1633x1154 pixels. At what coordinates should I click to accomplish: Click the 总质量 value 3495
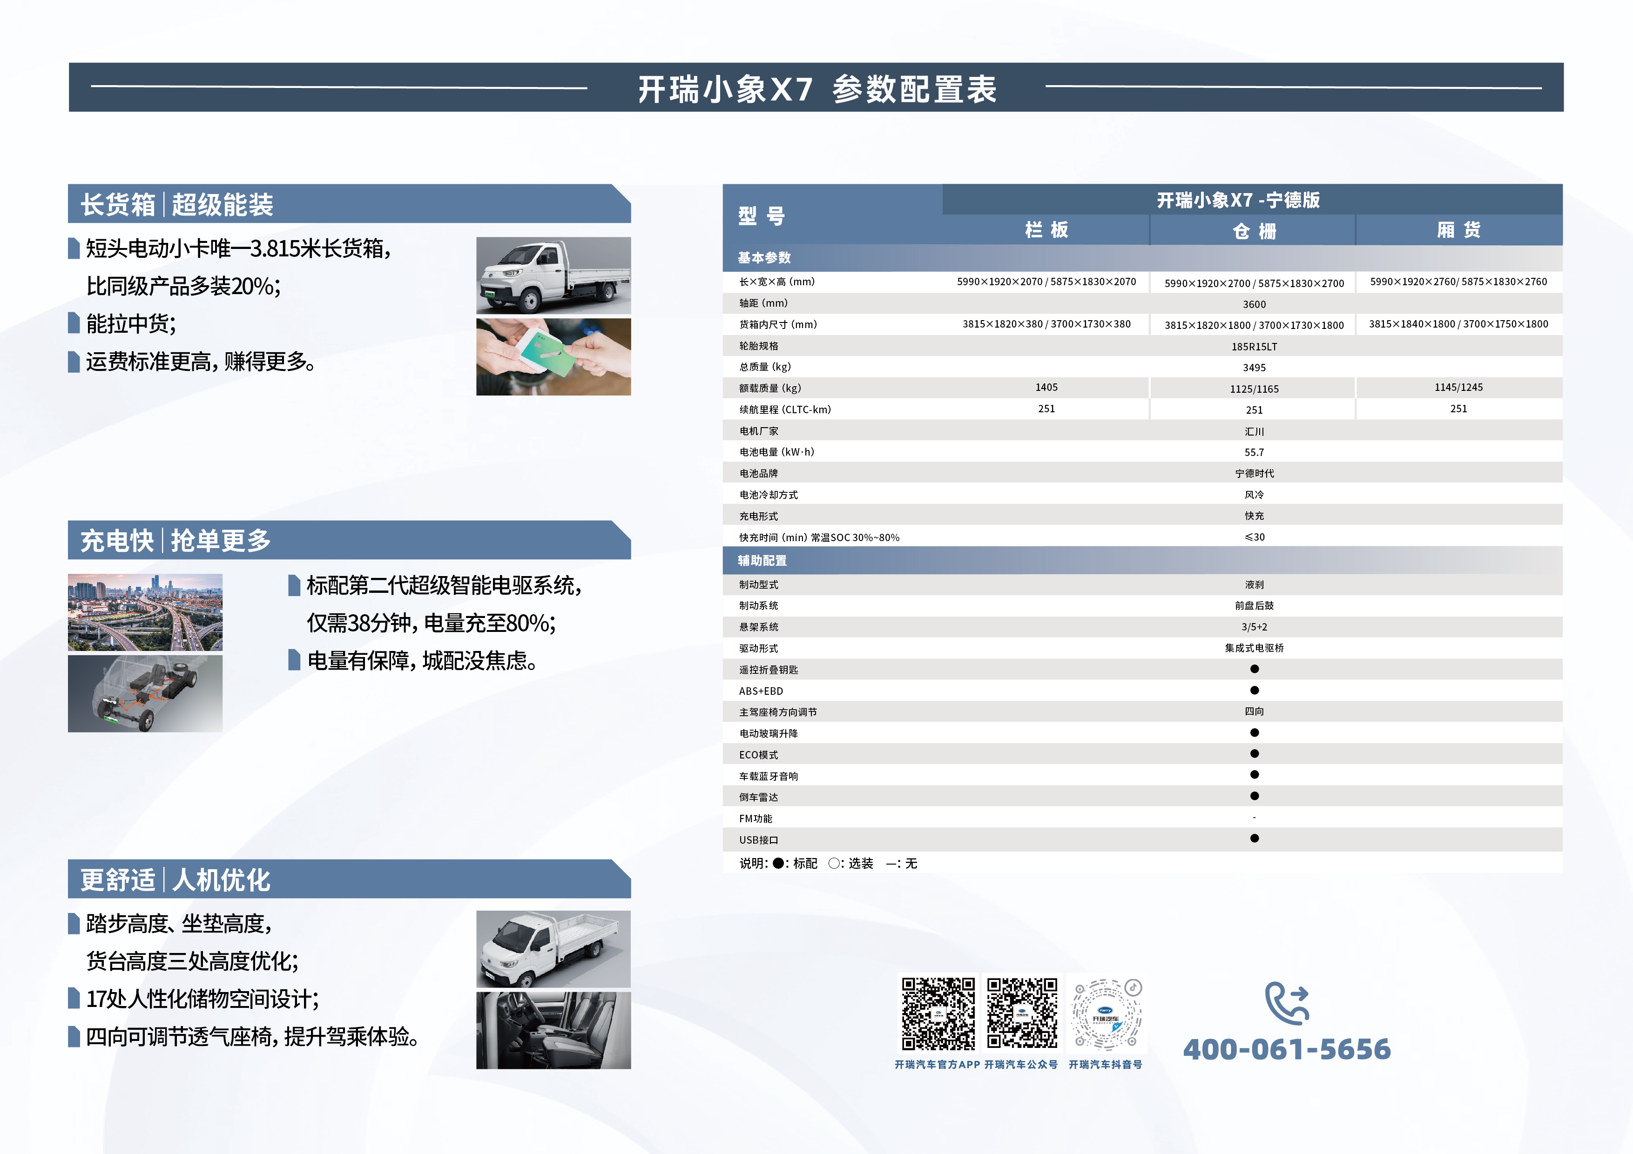[x=1255, y=368]
